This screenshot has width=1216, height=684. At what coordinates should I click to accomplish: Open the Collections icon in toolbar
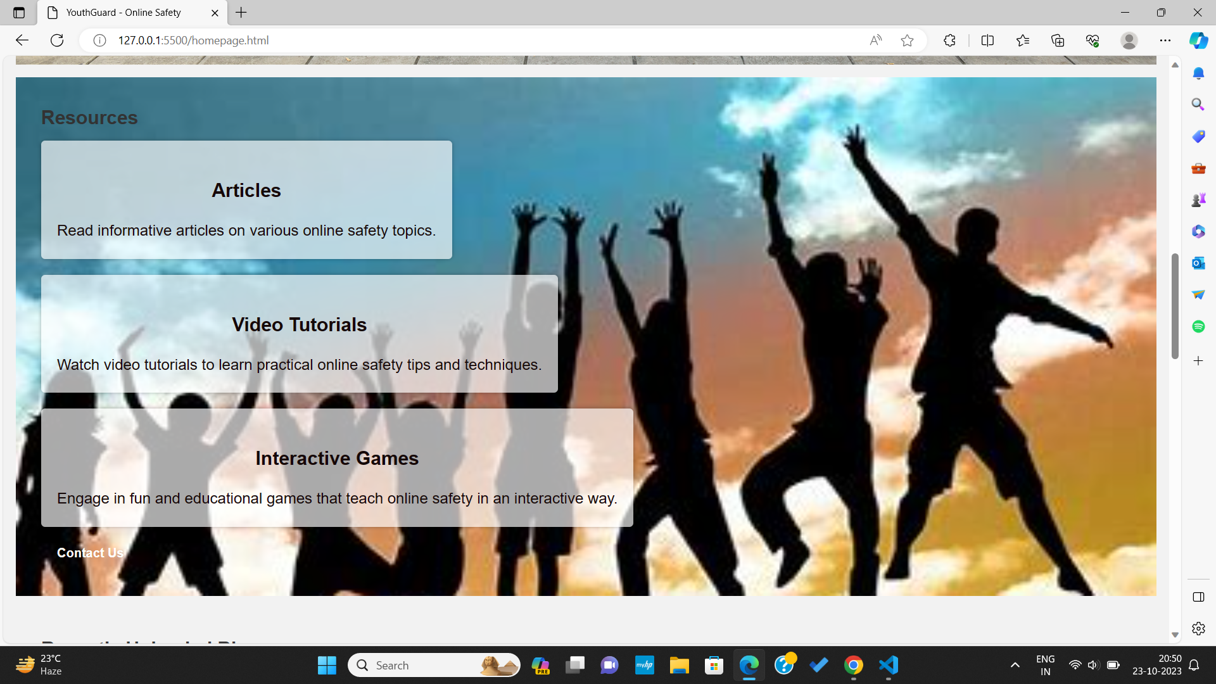[1058, 41]
